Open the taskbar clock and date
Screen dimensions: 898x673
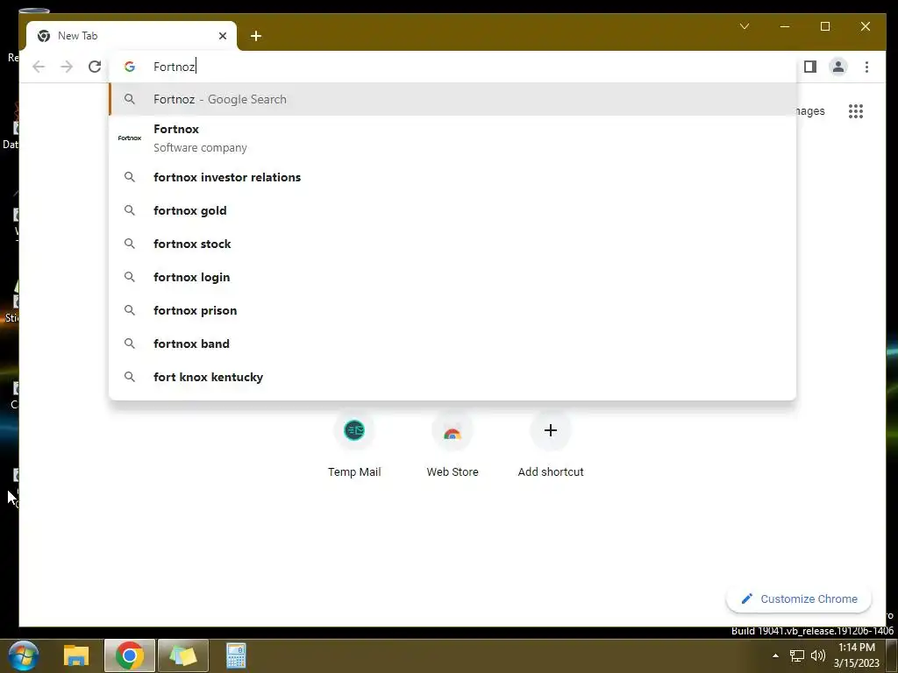857,655
